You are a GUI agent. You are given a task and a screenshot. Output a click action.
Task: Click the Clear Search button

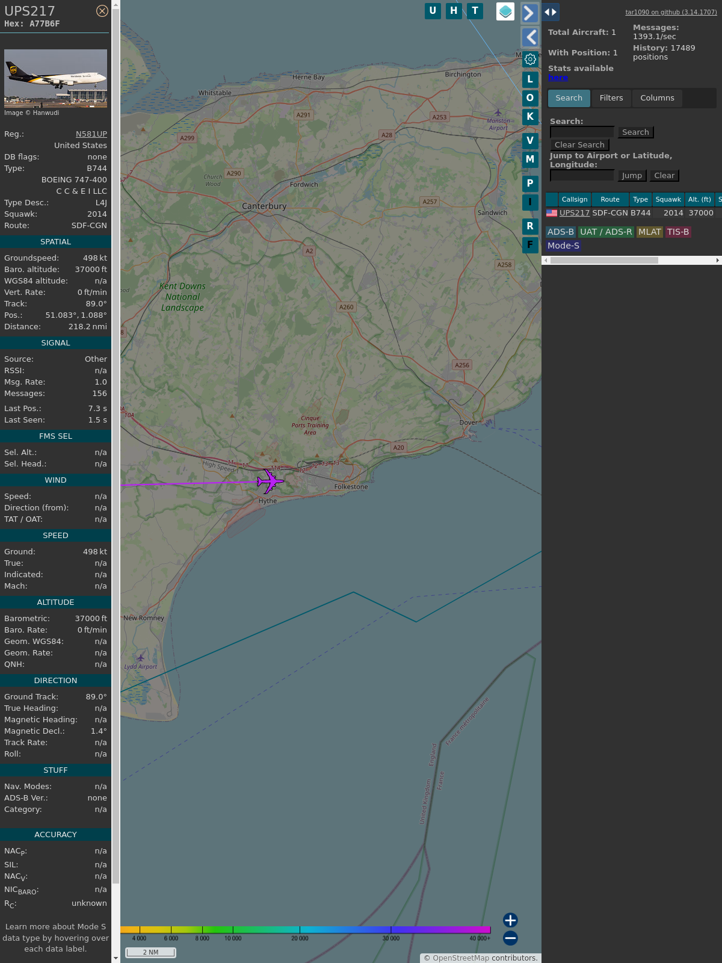[x=579, y=145]
